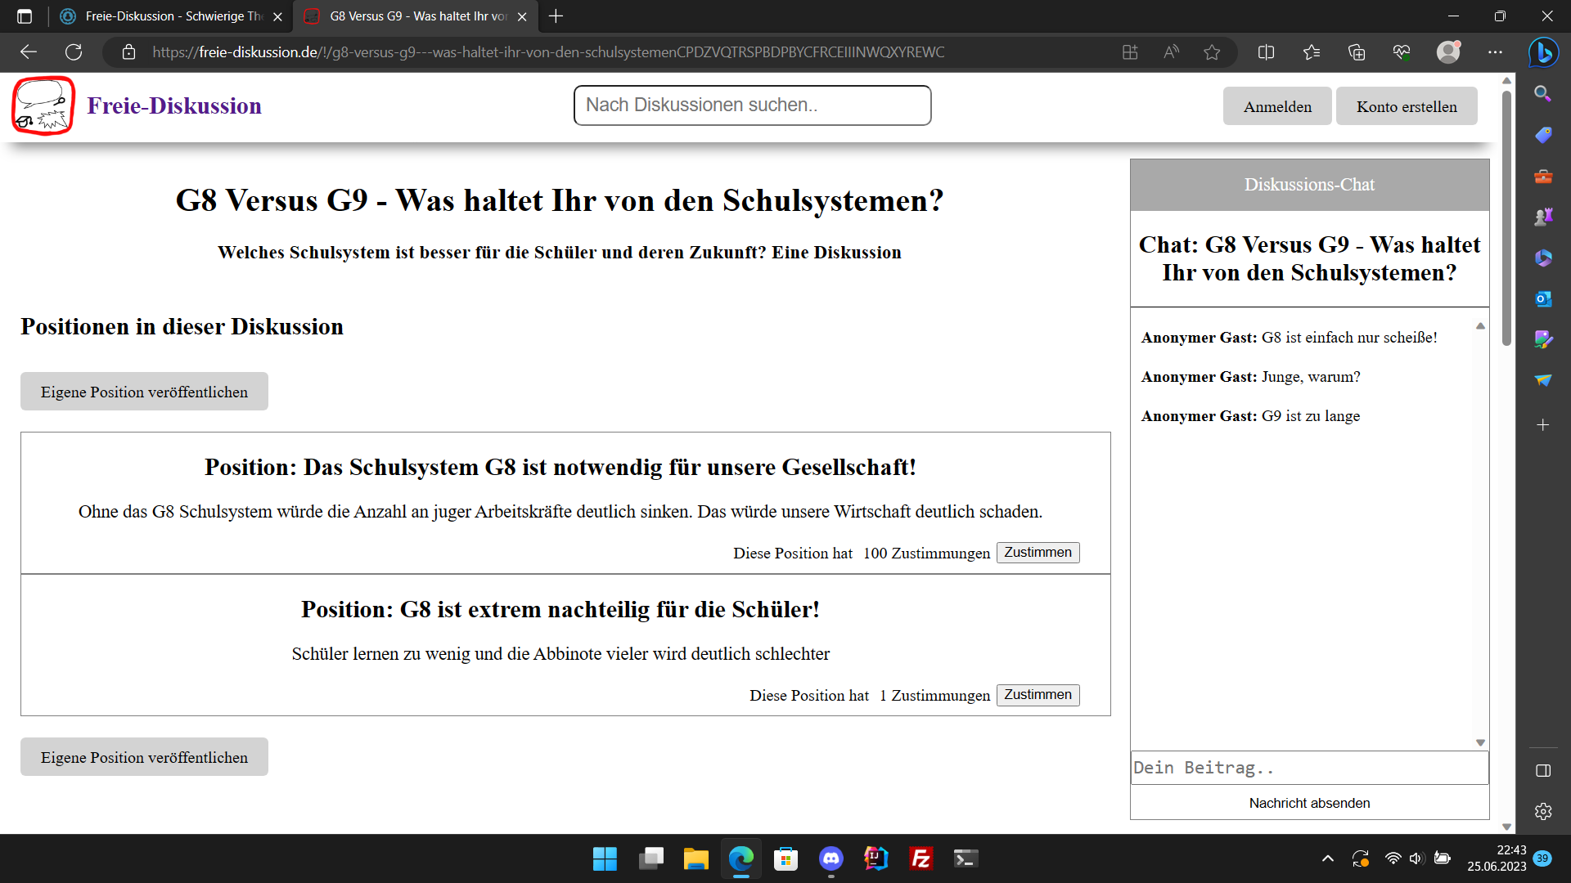Open Outlook icon in Edge sidebar
Image resolution: width=1571 pixels, height=883 pixels.
pos(1543,299)
